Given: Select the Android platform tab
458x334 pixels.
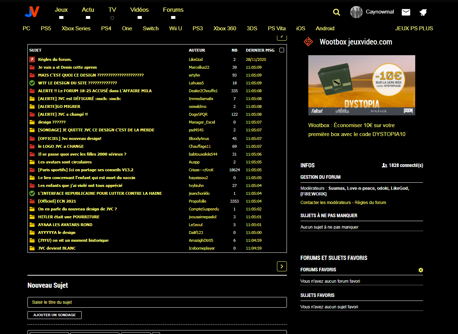Looking at the screenshot, I should [325, 28].
